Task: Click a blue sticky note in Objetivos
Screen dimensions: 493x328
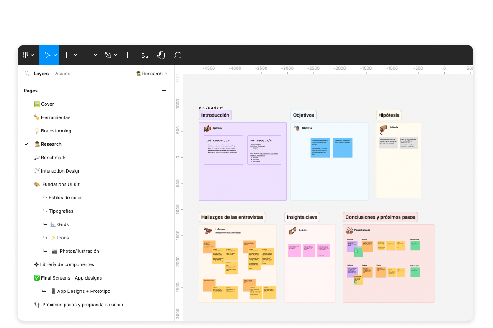Action: pyautogui.click(x=320, y=147)
